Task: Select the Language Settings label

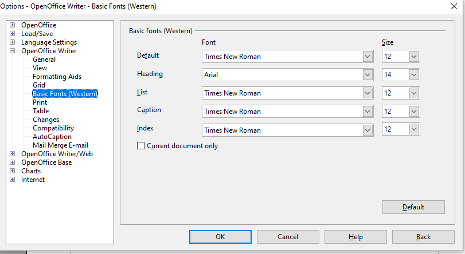Action: [49, 42]
